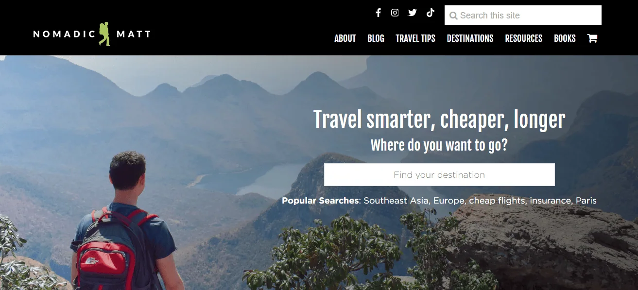
Task: Select insurance popular search link
Action: pos(551,201)
